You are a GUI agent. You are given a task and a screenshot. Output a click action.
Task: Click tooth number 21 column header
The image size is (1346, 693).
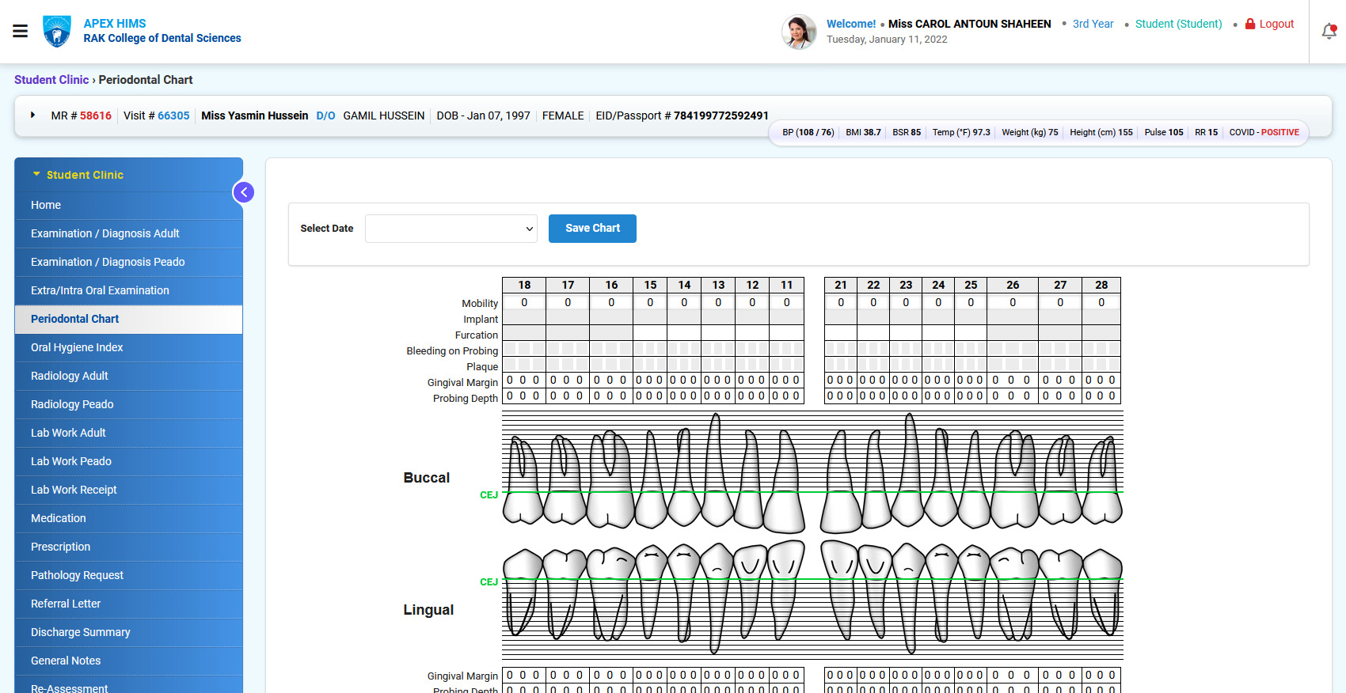click(x=841, y=285)
